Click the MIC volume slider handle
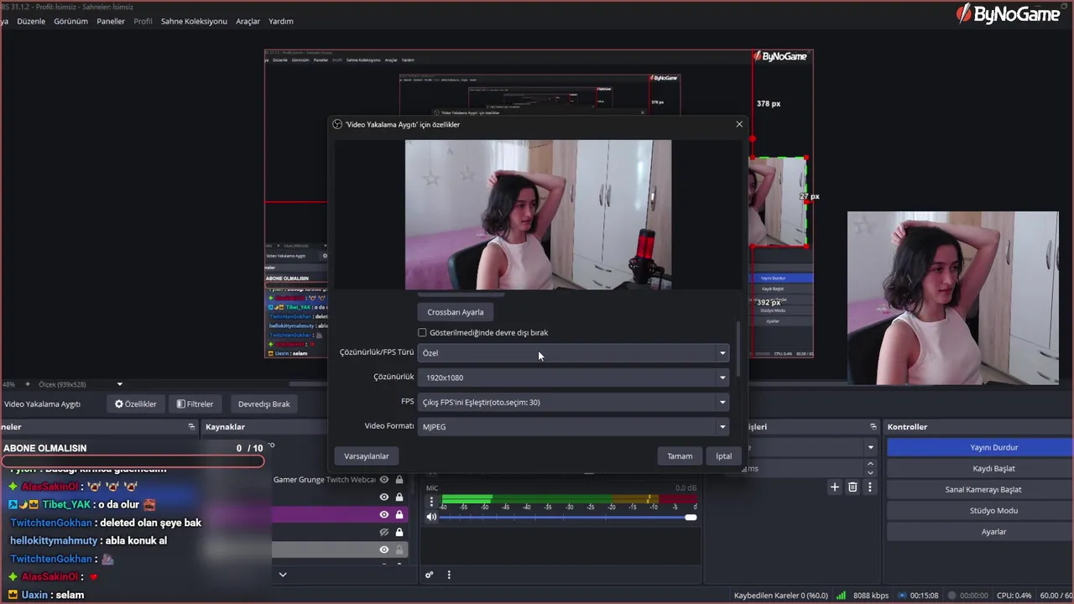1074x604 pixels. 691,518
